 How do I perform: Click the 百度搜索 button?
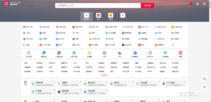click(147, 5)
